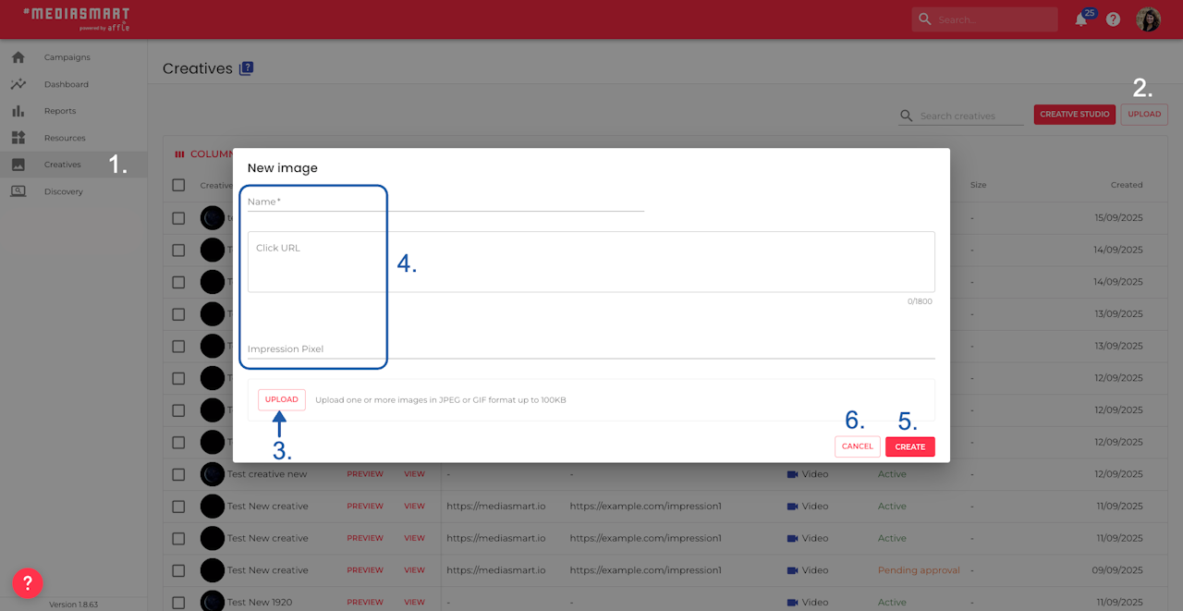Click the MediaSmart logo
Viewport: 1183px width, 611px height.
click(76, 19)
